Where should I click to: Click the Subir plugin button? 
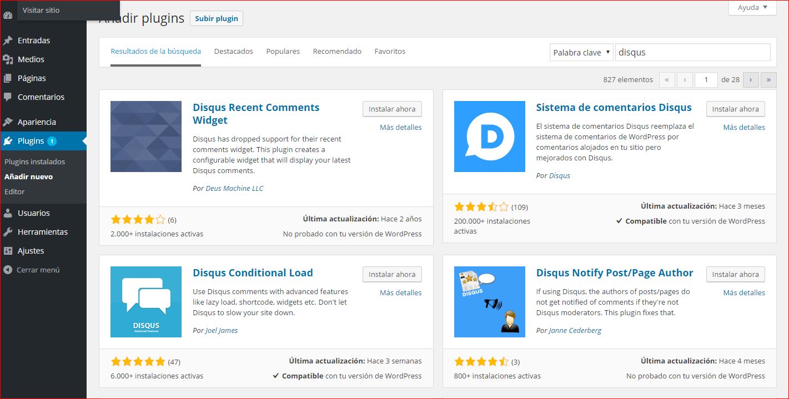pos(217,18)
